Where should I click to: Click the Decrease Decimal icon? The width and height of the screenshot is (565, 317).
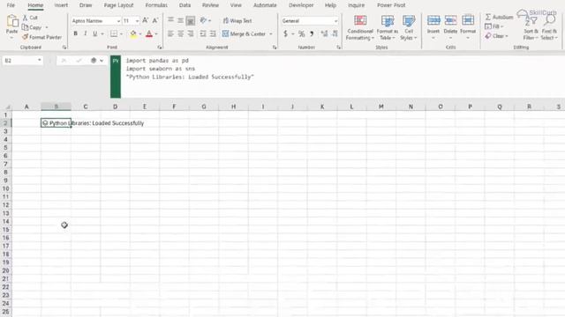click(x=335, y=33)
